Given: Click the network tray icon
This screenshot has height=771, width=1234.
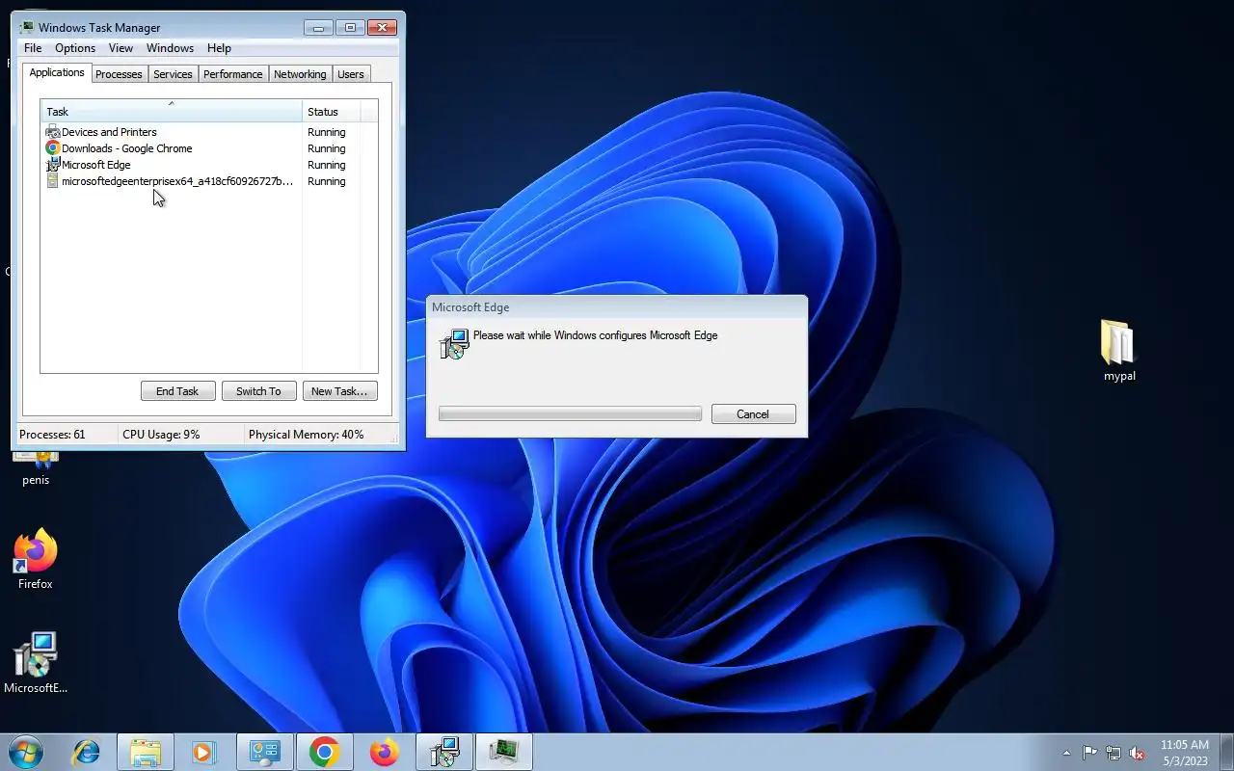Looking at the screenshot, I should pyautogui.click(x=1113, y=753).
